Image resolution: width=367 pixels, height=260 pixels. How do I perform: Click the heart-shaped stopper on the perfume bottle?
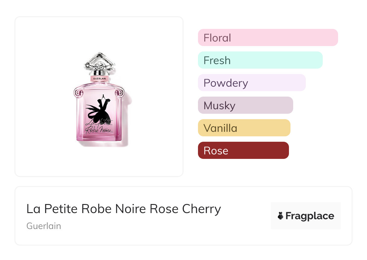[100, 62]
